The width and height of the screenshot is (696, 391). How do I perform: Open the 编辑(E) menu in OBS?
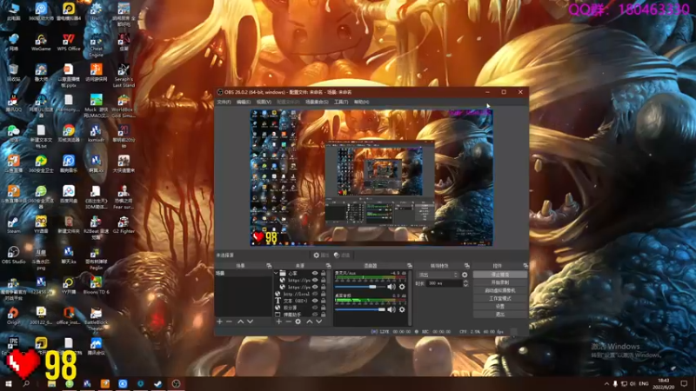(244, 102)
